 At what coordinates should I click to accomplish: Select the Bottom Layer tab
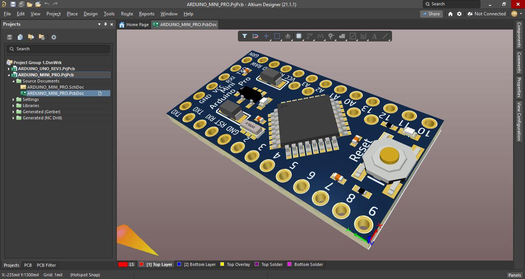point(196,264)
